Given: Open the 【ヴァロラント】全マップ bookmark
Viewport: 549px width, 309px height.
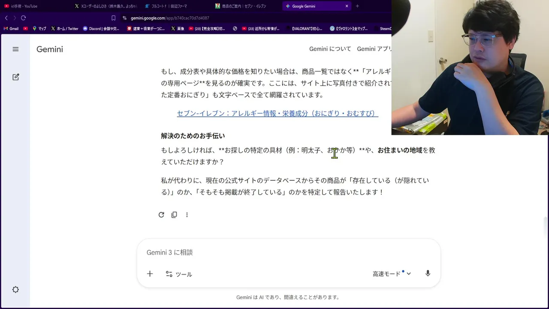Looking at the screenshot, I should coord(349,29).
